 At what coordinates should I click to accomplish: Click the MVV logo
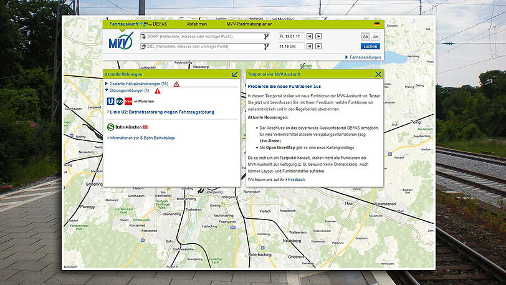pyautogui.click(x=121, y=41)
